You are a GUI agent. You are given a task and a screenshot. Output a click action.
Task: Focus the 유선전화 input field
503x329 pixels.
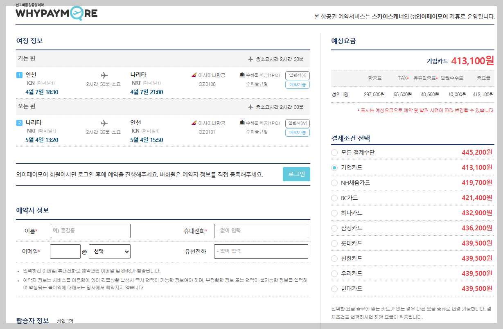261,252
